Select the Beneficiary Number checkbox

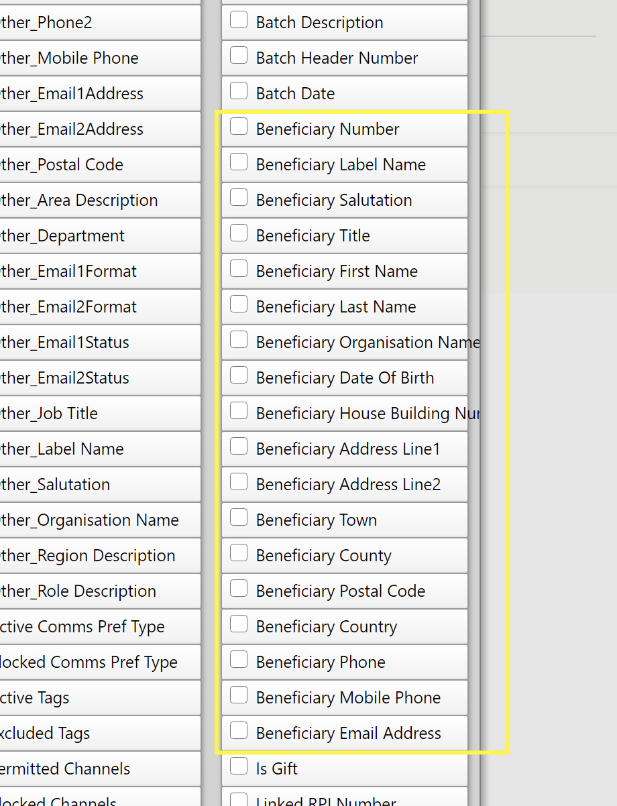239,127
